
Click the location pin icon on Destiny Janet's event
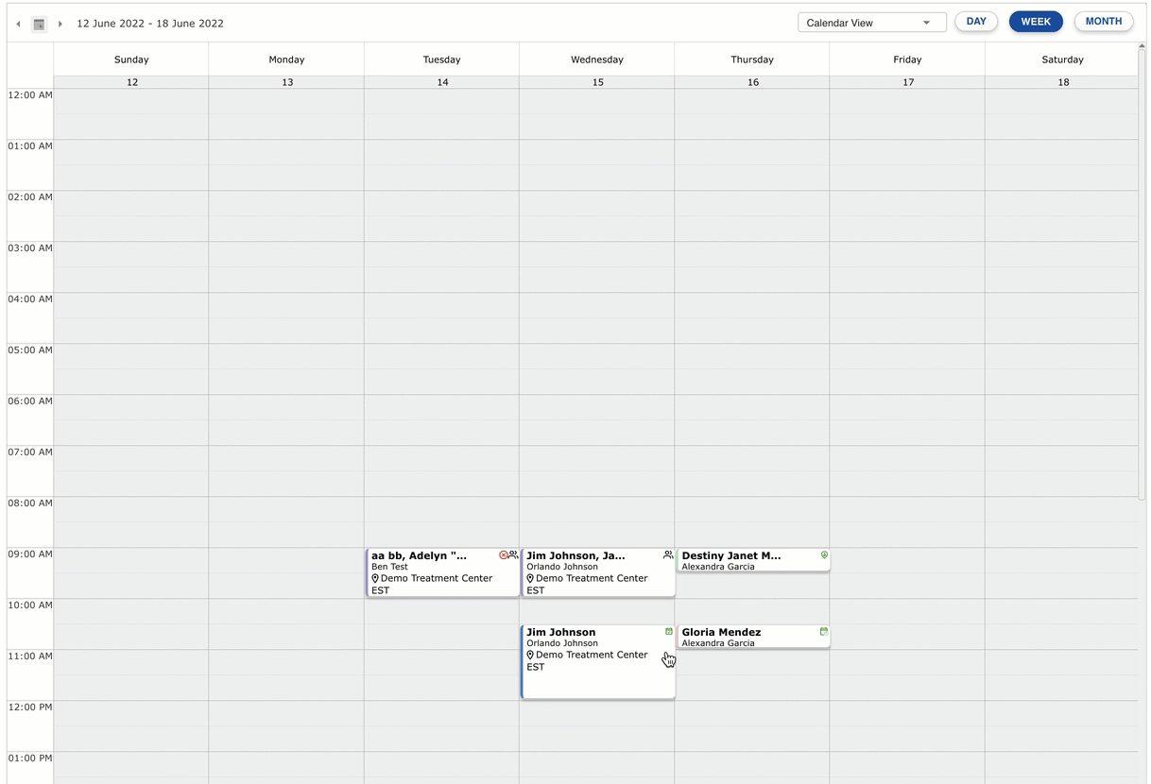click(x=823, y=555)
